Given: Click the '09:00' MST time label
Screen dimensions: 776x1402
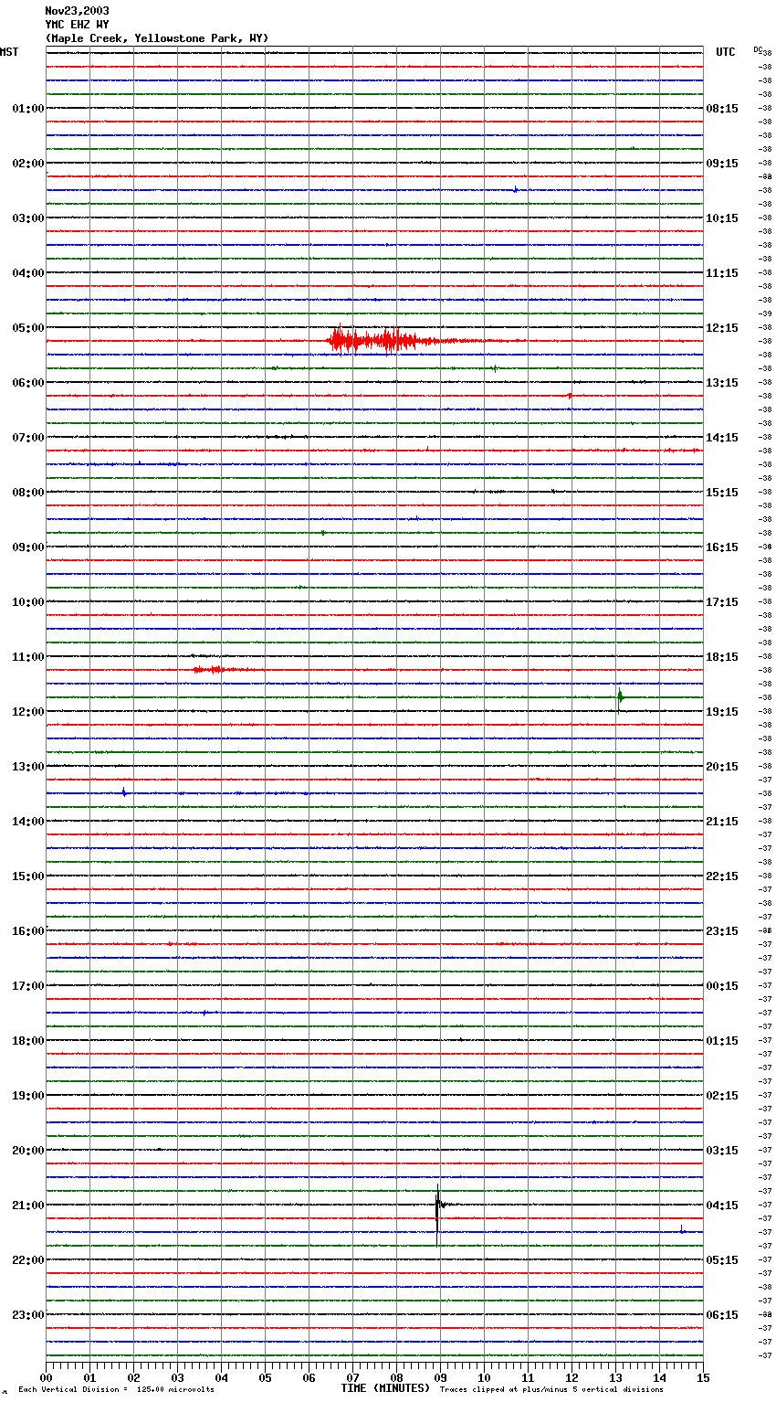Looking at the screenshot, I should [27, 547].
